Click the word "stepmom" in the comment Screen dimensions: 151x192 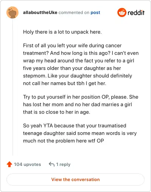[35, 76]
